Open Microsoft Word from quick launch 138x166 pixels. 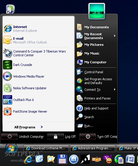pyautogui.click(x=130, y=159)
